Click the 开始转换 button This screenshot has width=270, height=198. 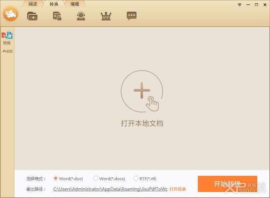click(x=227, y=184)
